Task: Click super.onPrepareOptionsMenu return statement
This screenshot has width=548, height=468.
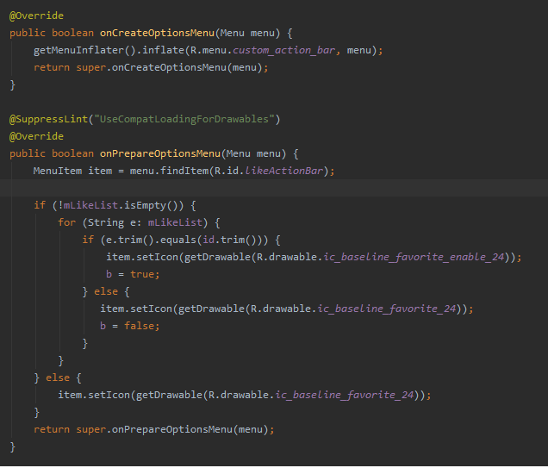Action: tap(153, 429)
